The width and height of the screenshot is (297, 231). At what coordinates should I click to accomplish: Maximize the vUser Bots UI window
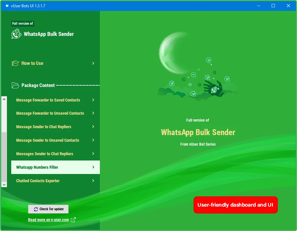pos(273,6)
